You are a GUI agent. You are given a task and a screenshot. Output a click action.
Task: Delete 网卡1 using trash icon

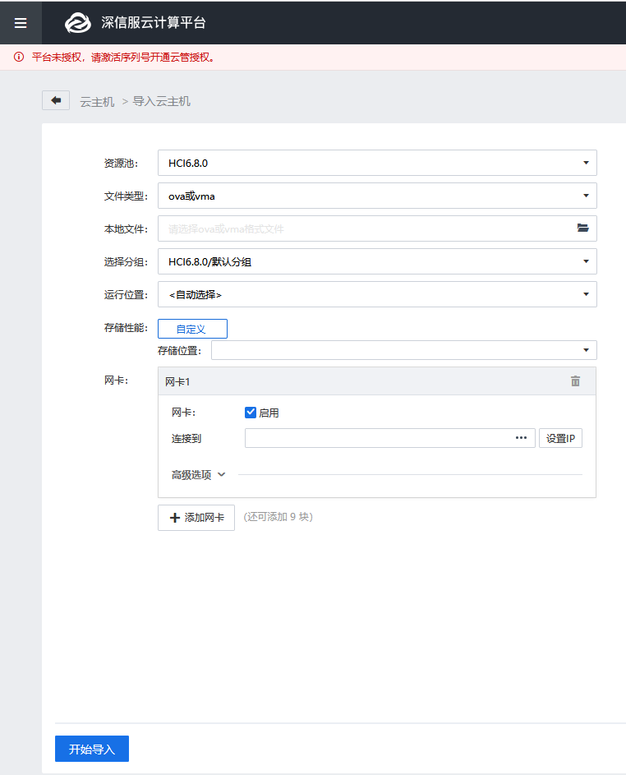(575, 381)
